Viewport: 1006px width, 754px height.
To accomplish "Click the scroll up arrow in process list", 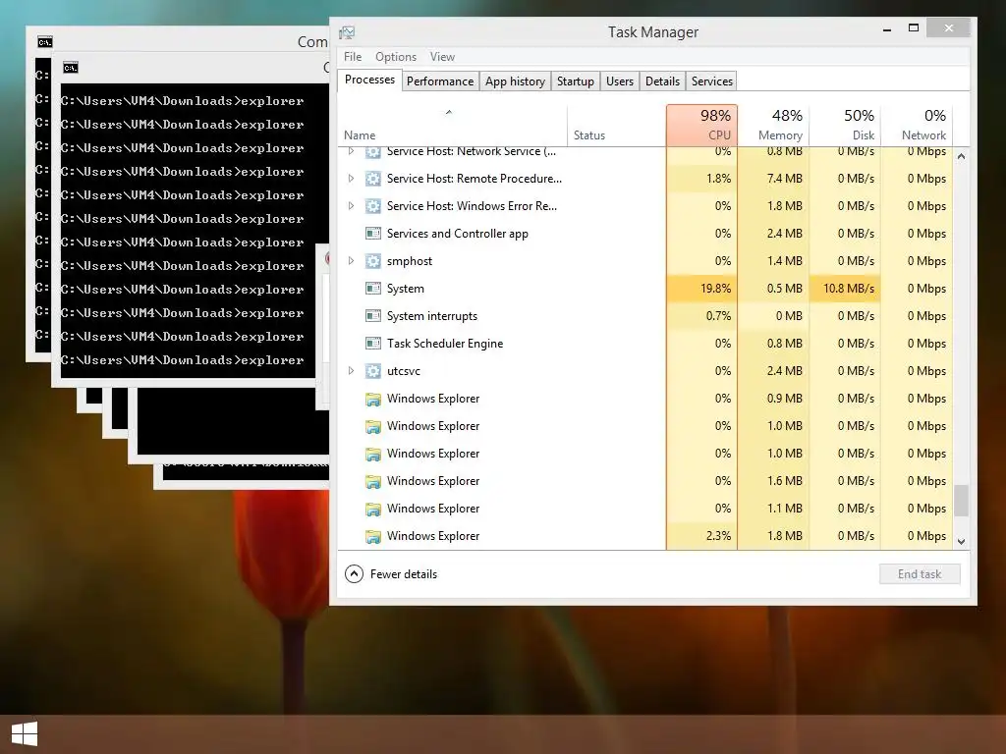I will click(x=961, y=156).
